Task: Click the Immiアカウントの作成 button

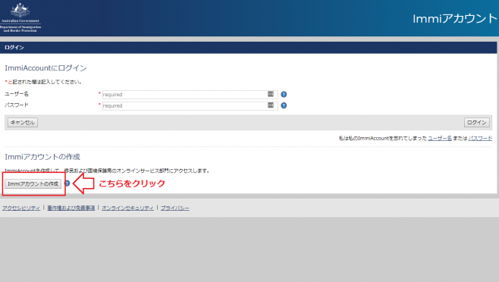Action: point(33,183)
